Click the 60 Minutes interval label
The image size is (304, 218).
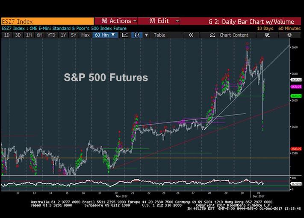click(289, 29)
